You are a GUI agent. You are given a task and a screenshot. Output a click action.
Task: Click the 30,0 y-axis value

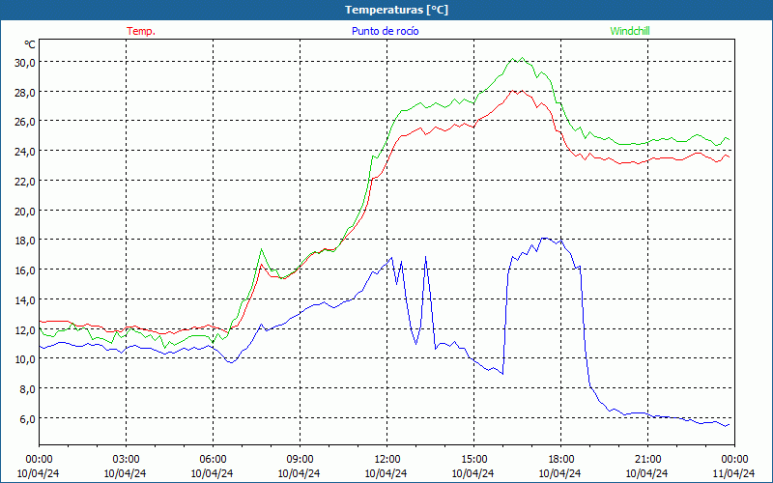(x=24, y=62)
